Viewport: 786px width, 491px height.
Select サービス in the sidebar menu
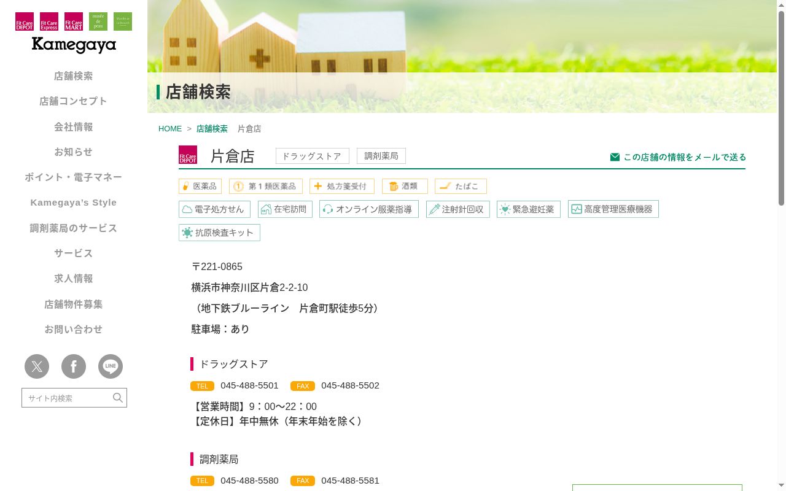74,253
